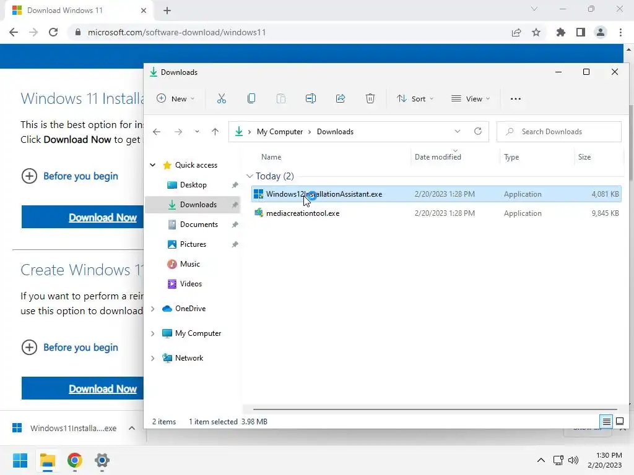Open a new Chrome tab with plus button
Image resolution: width=634 pixels, height=475 pixels.
(x=167, y=11)
